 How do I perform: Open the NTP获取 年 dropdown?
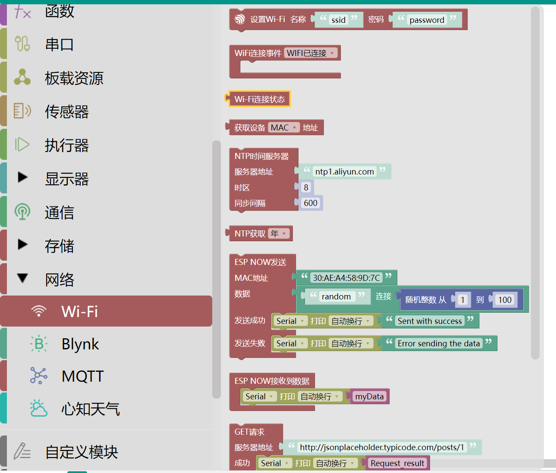click(279, 233)
